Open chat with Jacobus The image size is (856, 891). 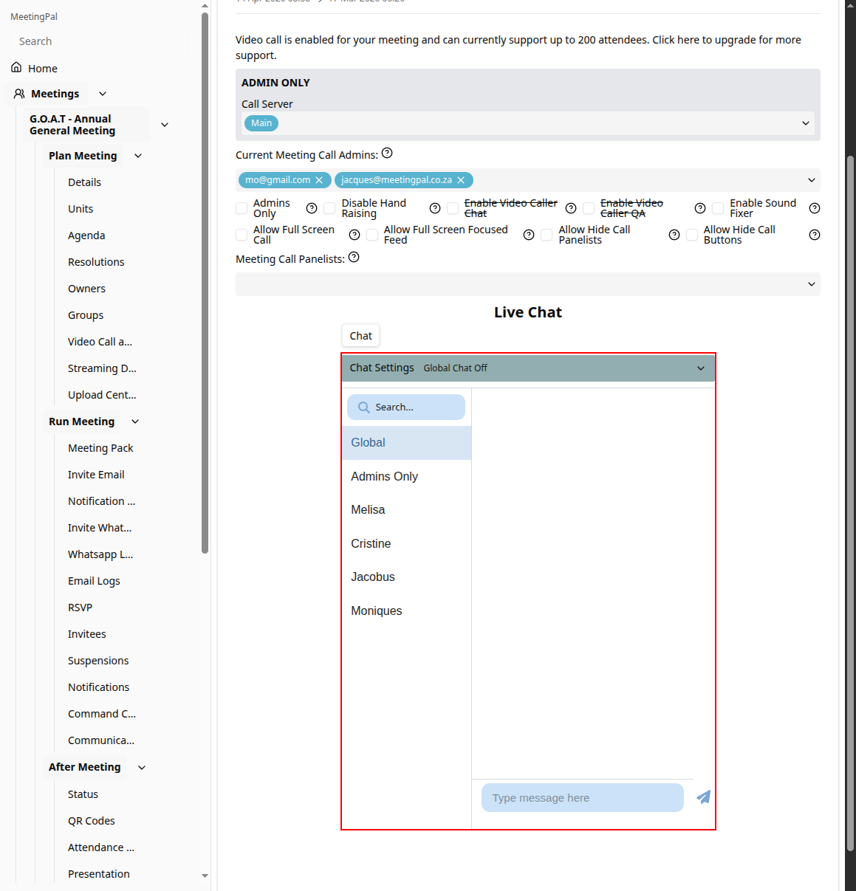coord(407,577)
